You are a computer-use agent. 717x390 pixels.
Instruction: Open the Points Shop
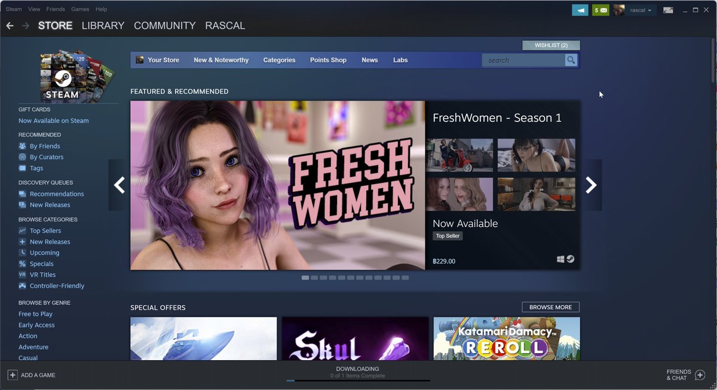(x=328, y=60)
